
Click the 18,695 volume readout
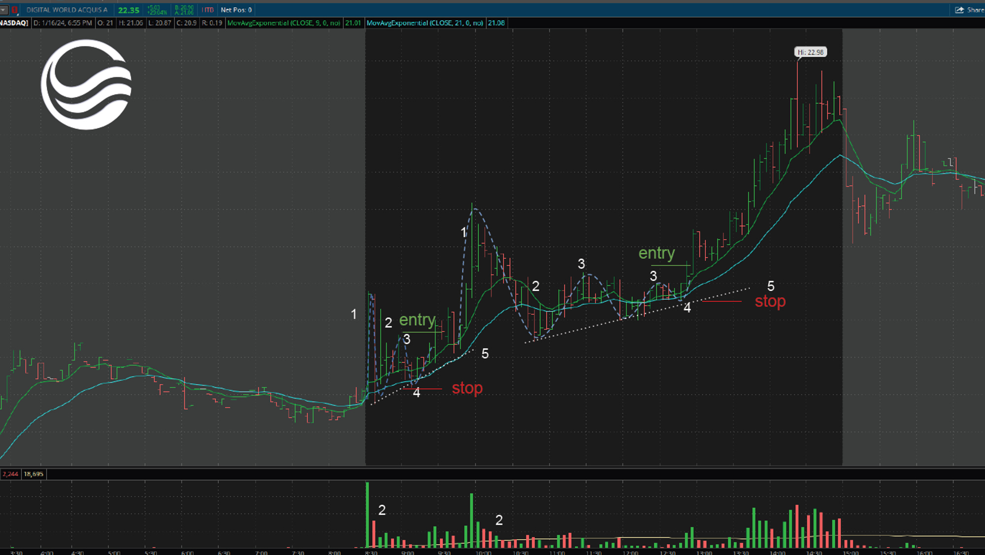tap(33, 474)
